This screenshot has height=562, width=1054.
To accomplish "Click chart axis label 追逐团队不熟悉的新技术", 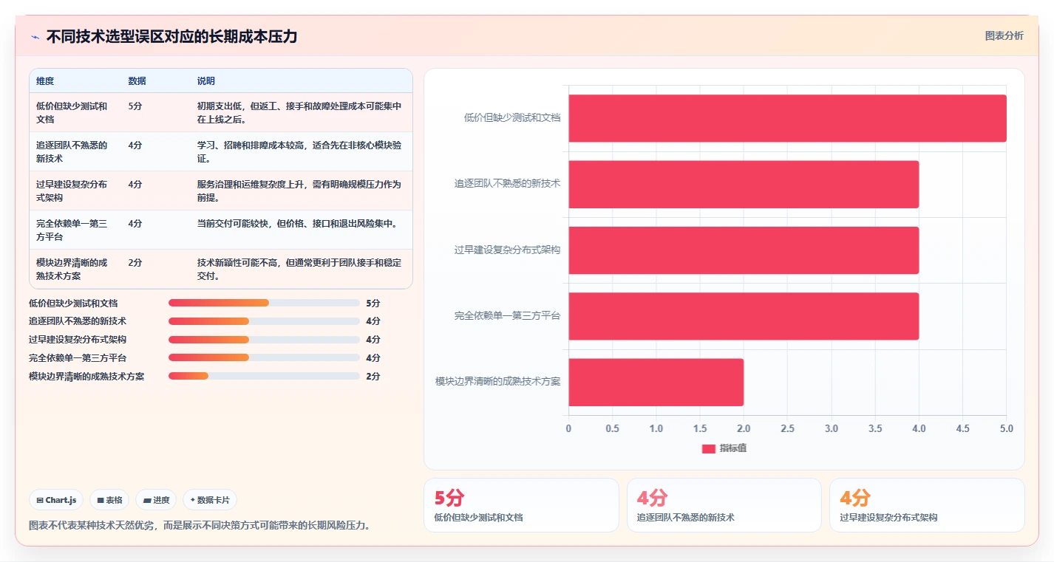I will click(x=507, y=184).
